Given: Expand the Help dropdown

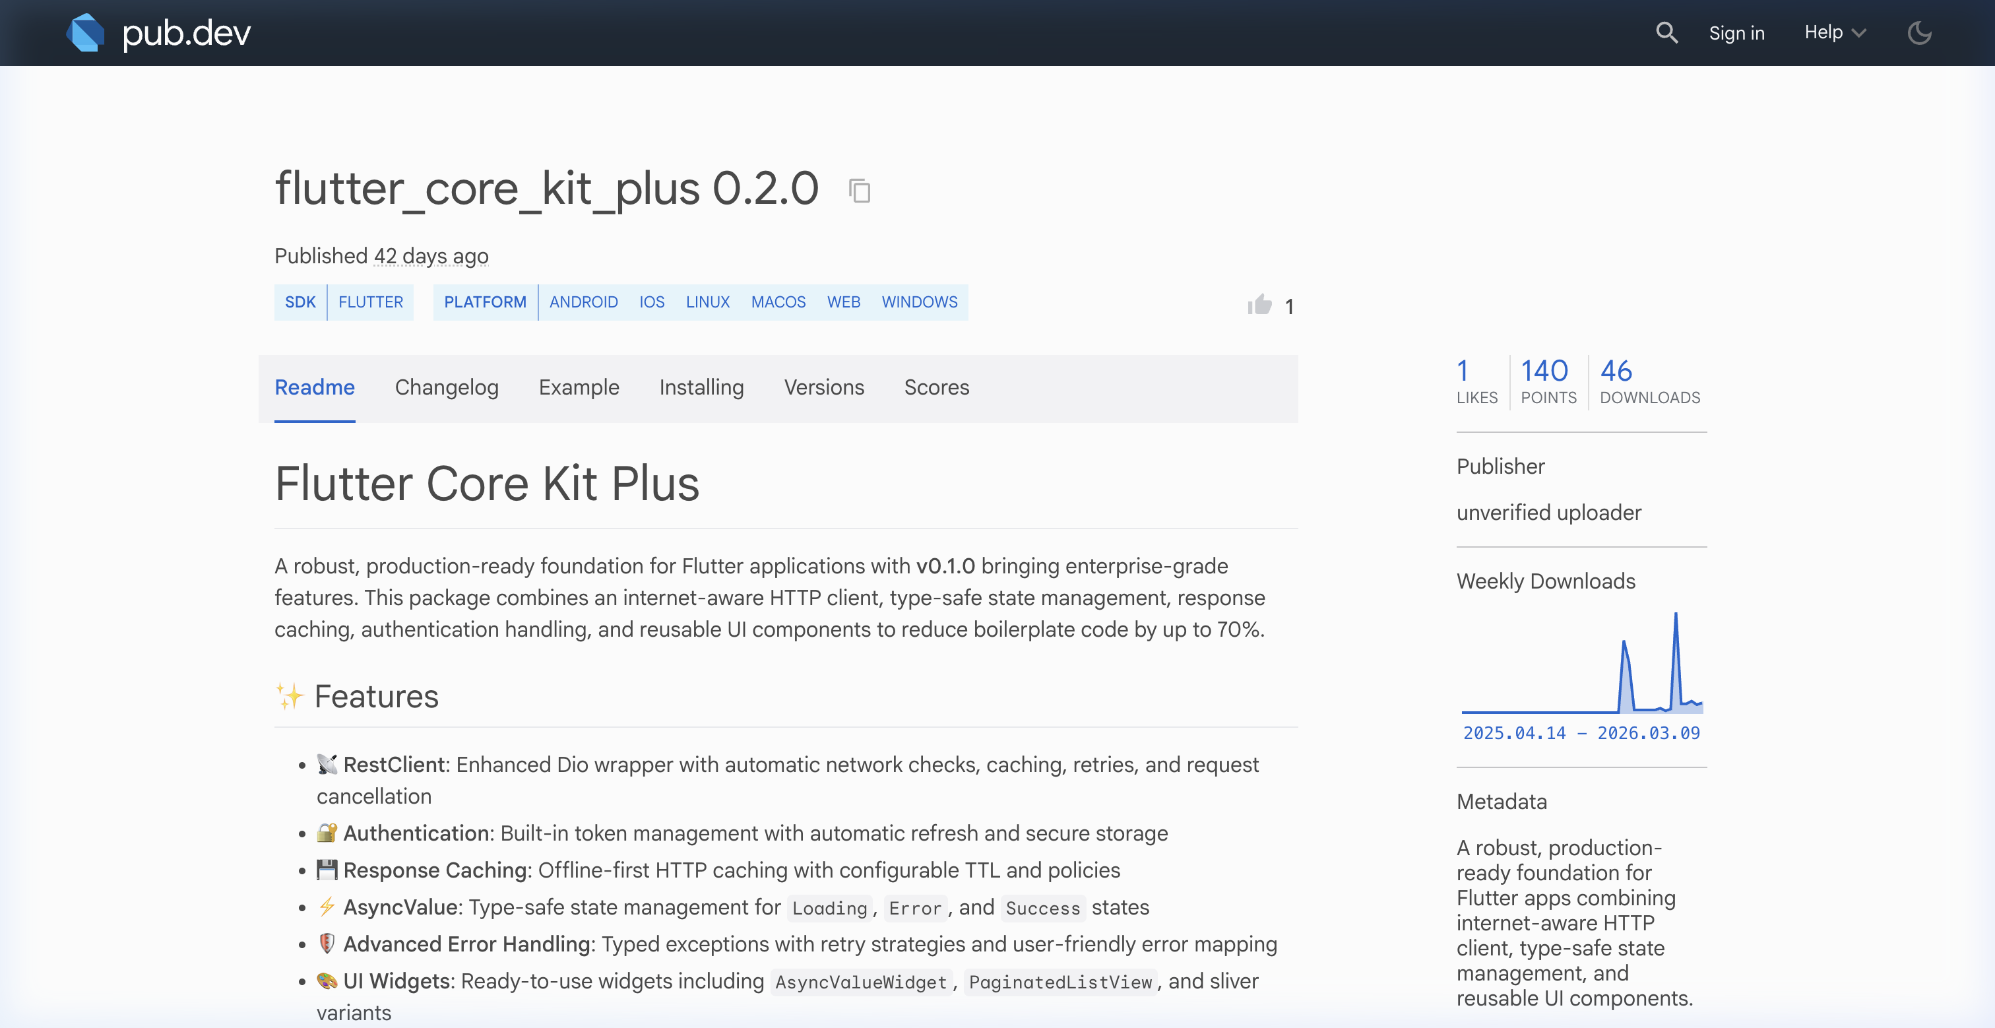Looking at the screenshot, I should 1834,32.
